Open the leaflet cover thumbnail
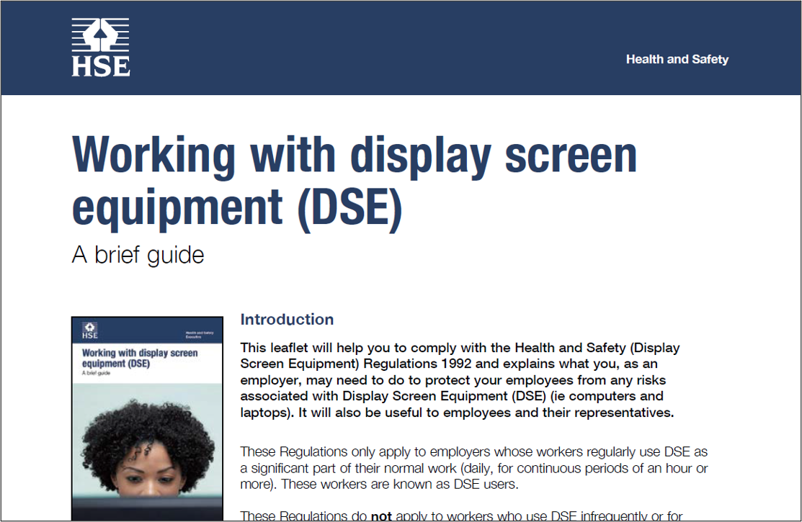Viewport: 802px width, 522px height. (x=147, y=418)
